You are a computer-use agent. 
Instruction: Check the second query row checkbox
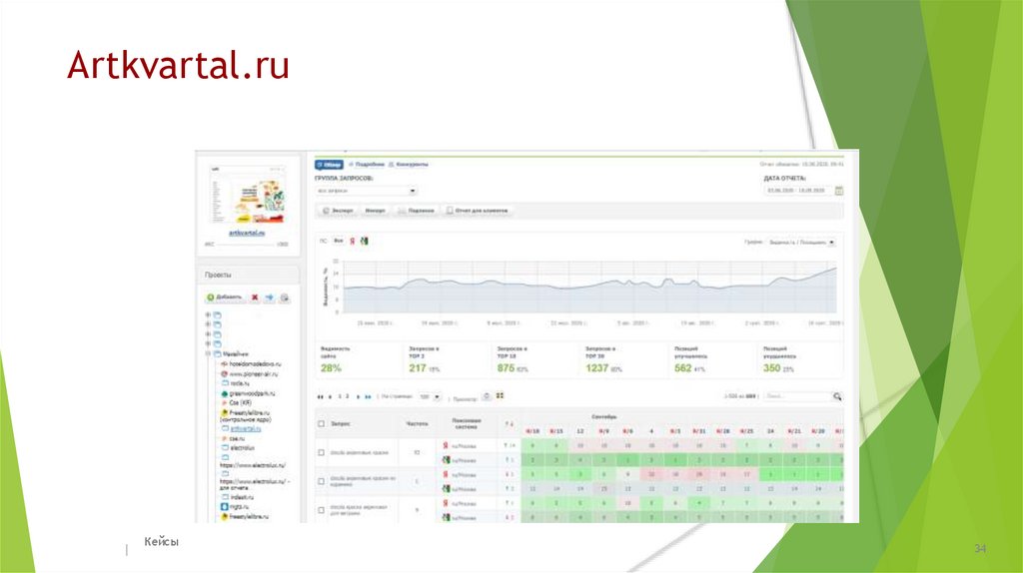(x=321, y=481)
